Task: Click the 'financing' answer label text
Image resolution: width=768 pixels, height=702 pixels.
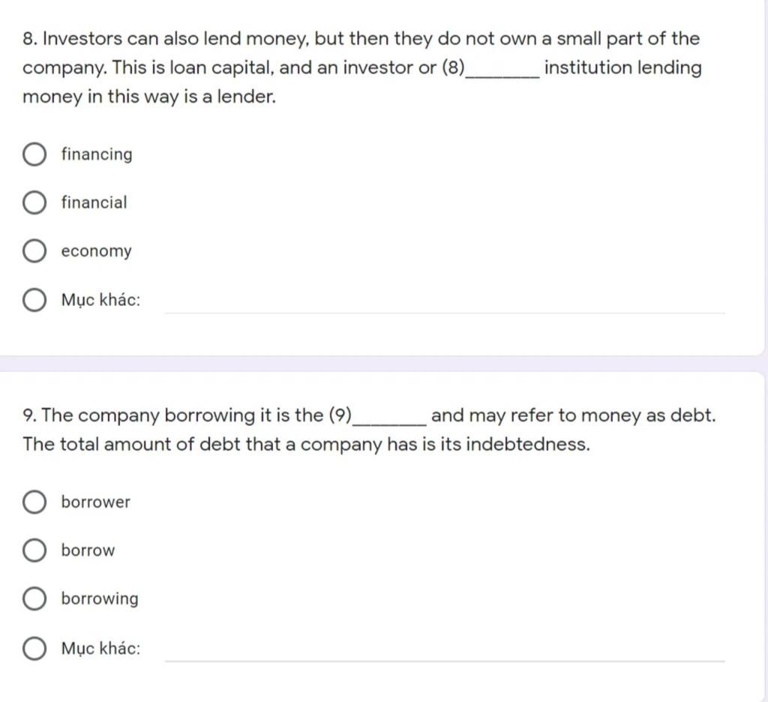Action: [x=97, y=154]
